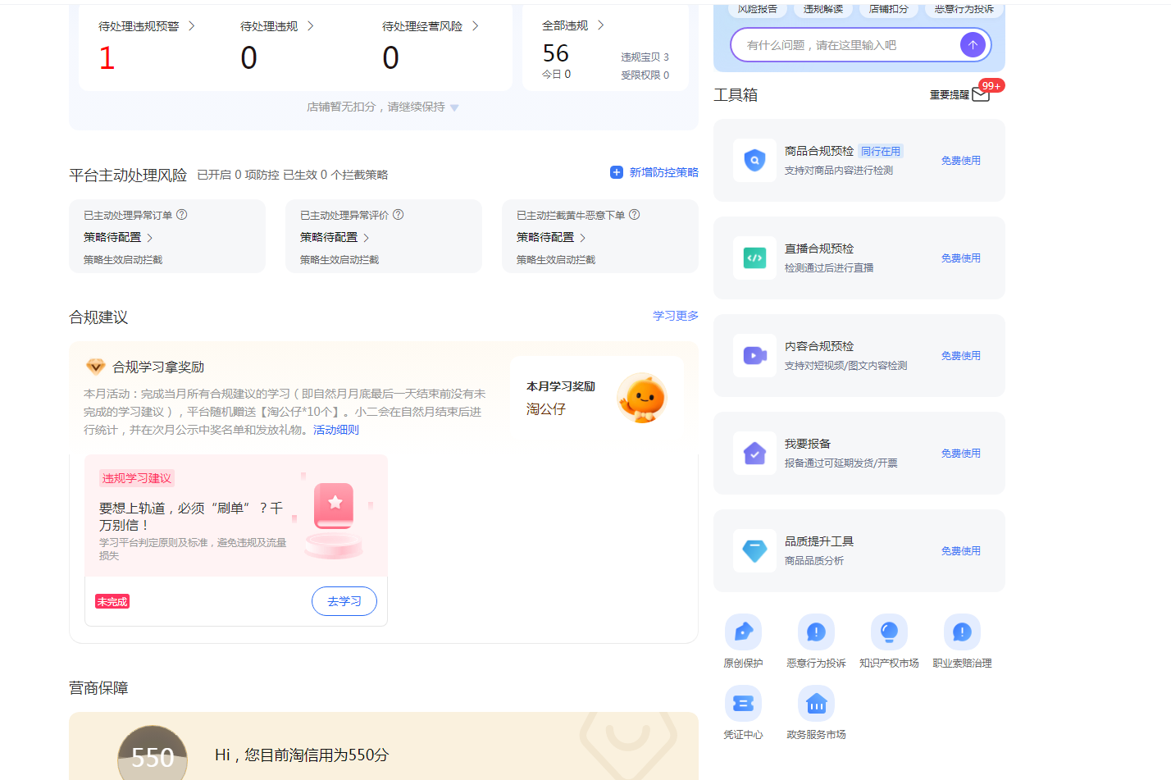Expand the 待处理违规预警 chevron
1171x780 pixels.
coord(191,26)
